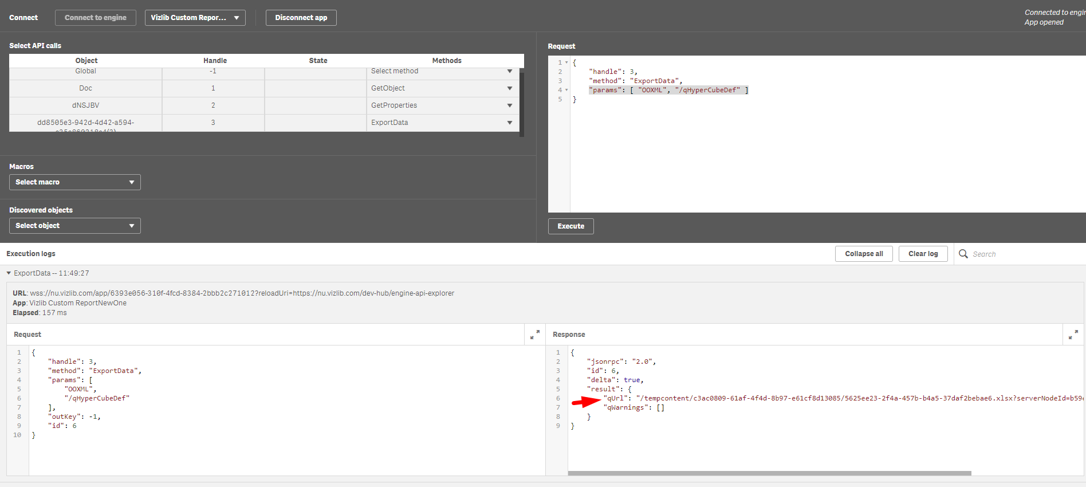Click the Object column header

pyautogui.click(x=86, y=61)
